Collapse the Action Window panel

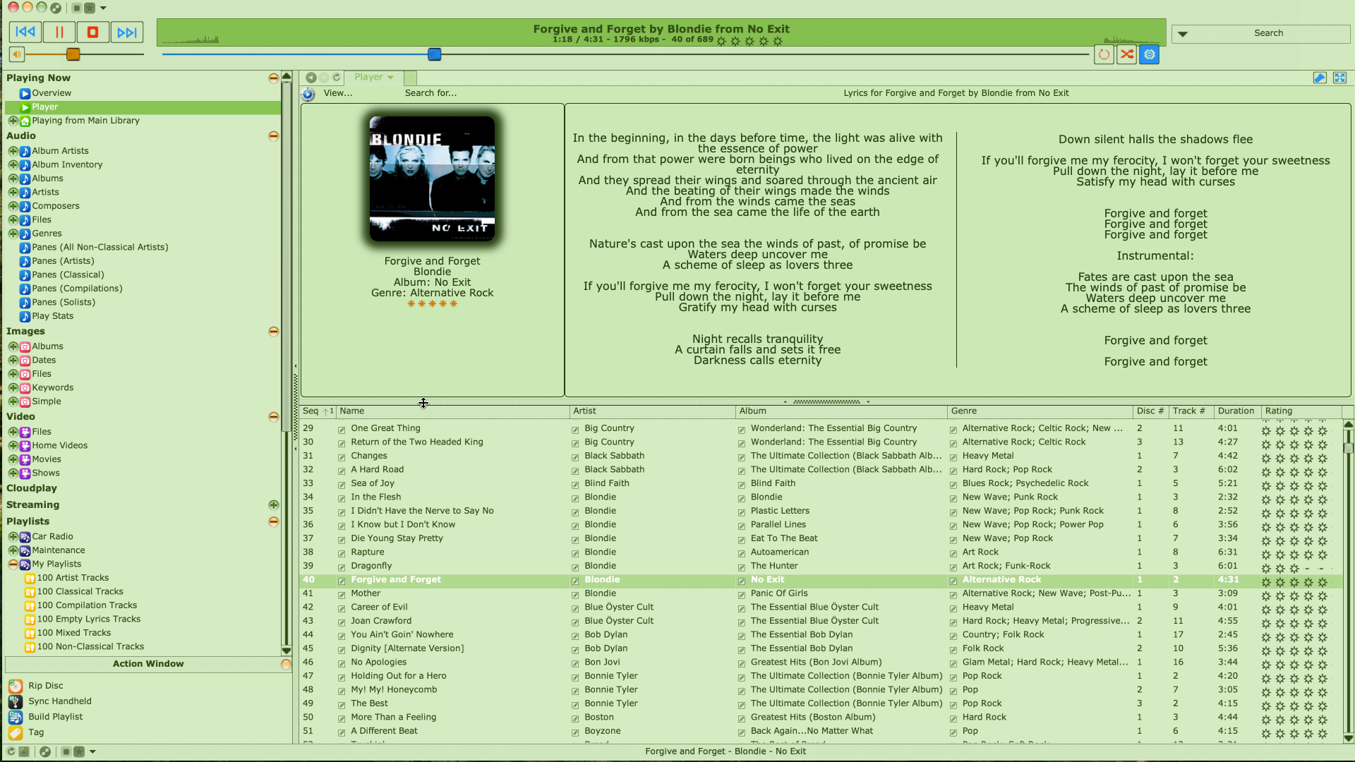pos(286,665)
